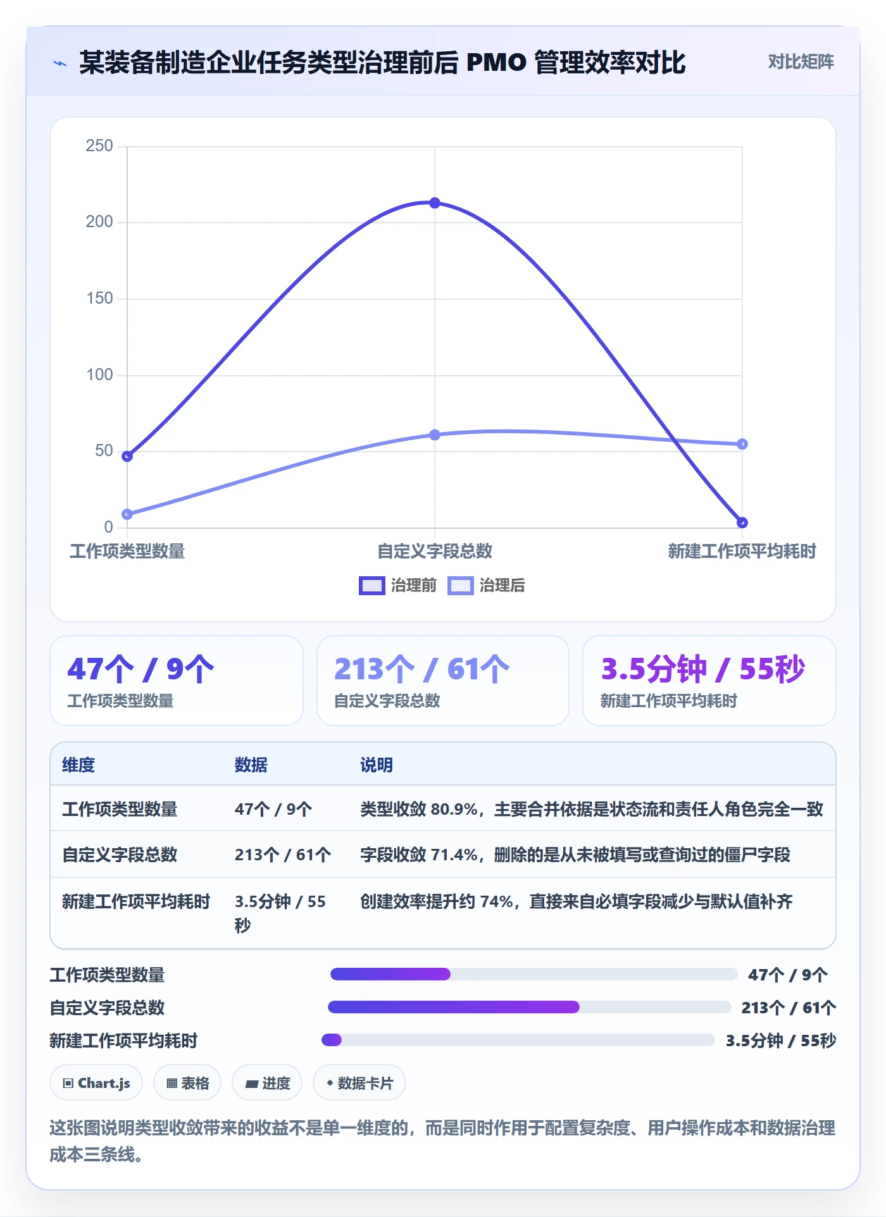
Task: Select the 进度 chip
Action: pos(267,1083)
